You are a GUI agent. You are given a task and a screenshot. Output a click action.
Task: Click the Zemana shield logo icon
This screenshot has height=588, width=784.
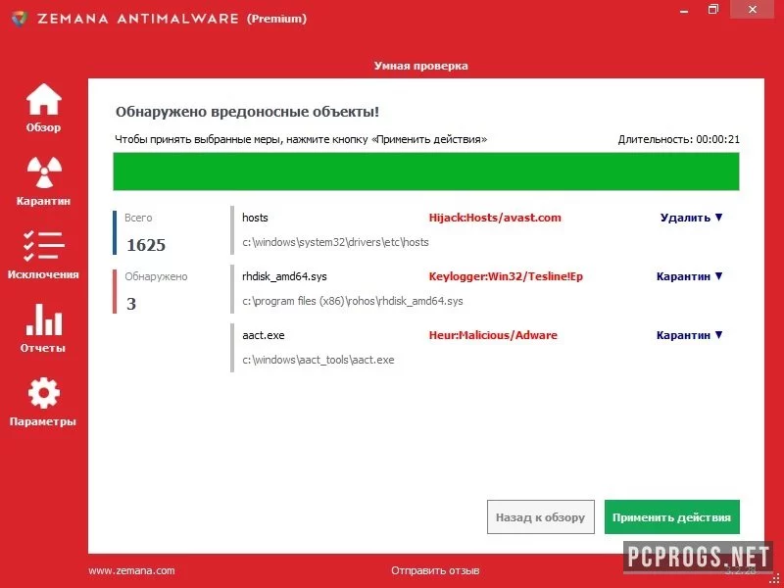click(19, 19)
